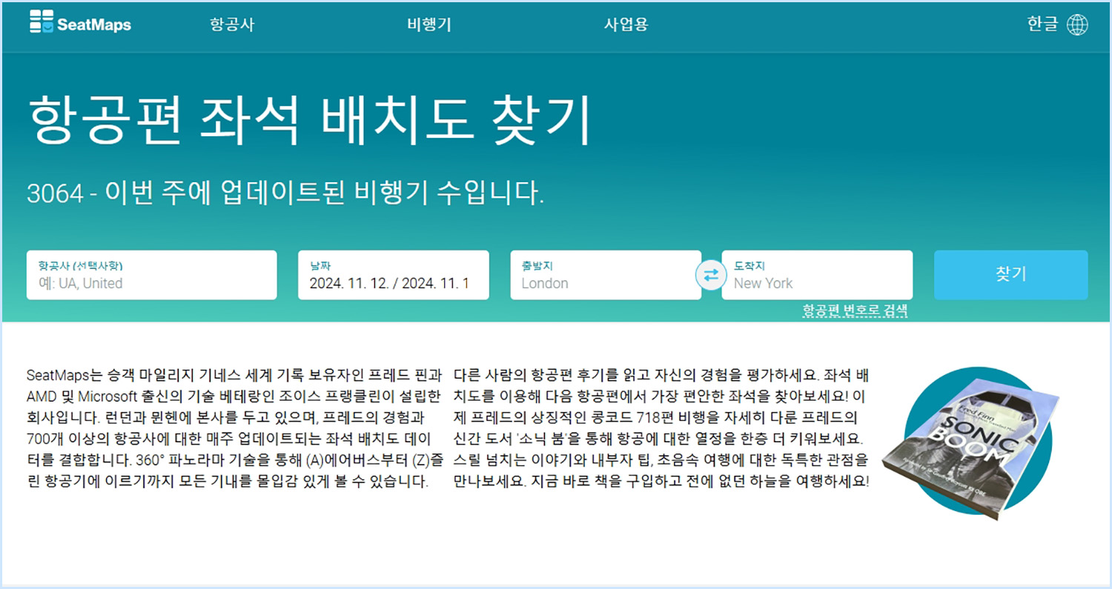Open the 비행기 menu
Image resolution: width=1112 pixels, height=589 pixels.
(429, 24)
